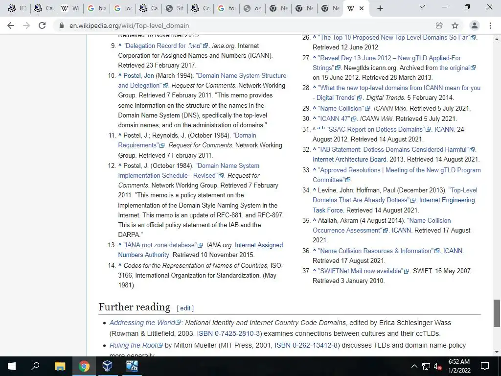Screen dimensions: 501x376
Task: Open "Domain Name System Structure and Delegation" link
Action: 202,81
